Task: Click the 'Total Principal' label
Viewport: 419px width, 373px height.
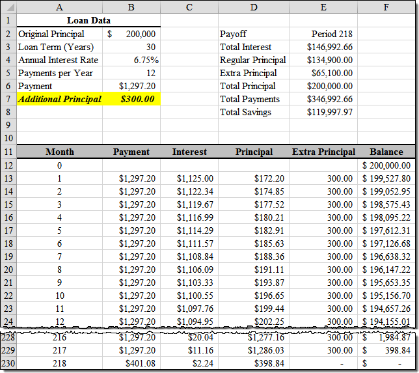Action: 254,86
